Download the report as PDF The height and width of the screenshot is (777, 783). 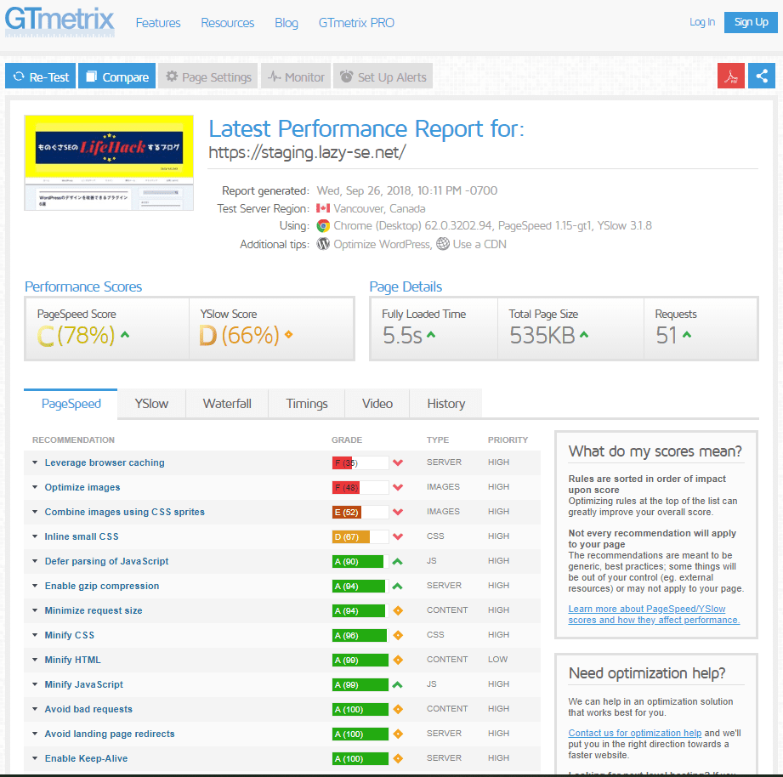(730, 76)
